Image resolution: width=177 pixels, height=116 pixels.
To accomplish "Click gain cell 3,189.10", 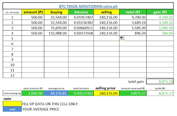I will coord(160,23).
